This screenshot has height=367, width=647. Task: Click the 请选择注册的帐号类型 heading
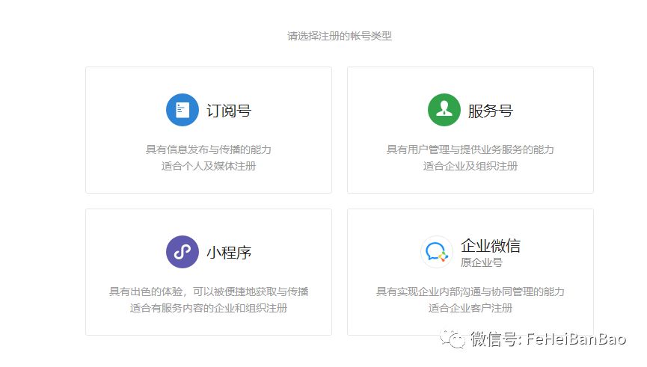point(340,37)
